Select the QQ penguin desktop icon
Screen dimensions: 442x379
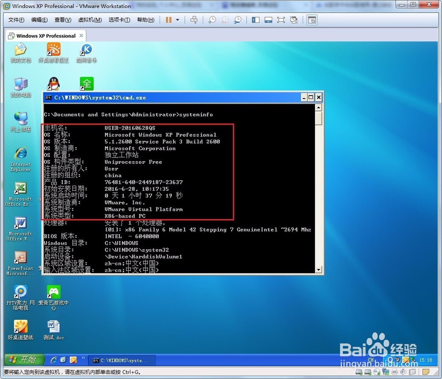click(53, 83)
